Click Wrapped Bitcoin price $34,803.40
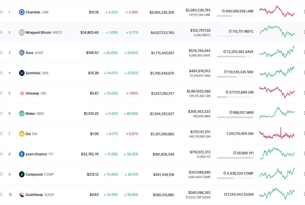 point(89,32)
